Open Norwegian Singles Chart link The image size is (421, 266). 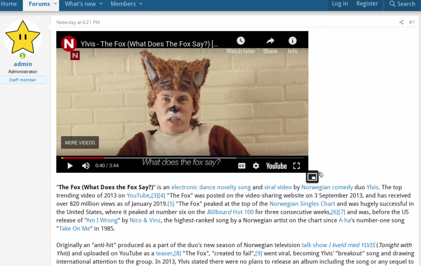point(302,204)
